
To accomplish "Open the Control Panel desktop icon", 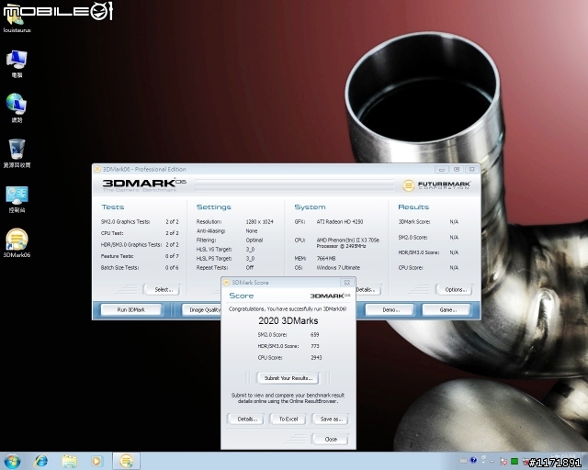I will coord(17,198).
